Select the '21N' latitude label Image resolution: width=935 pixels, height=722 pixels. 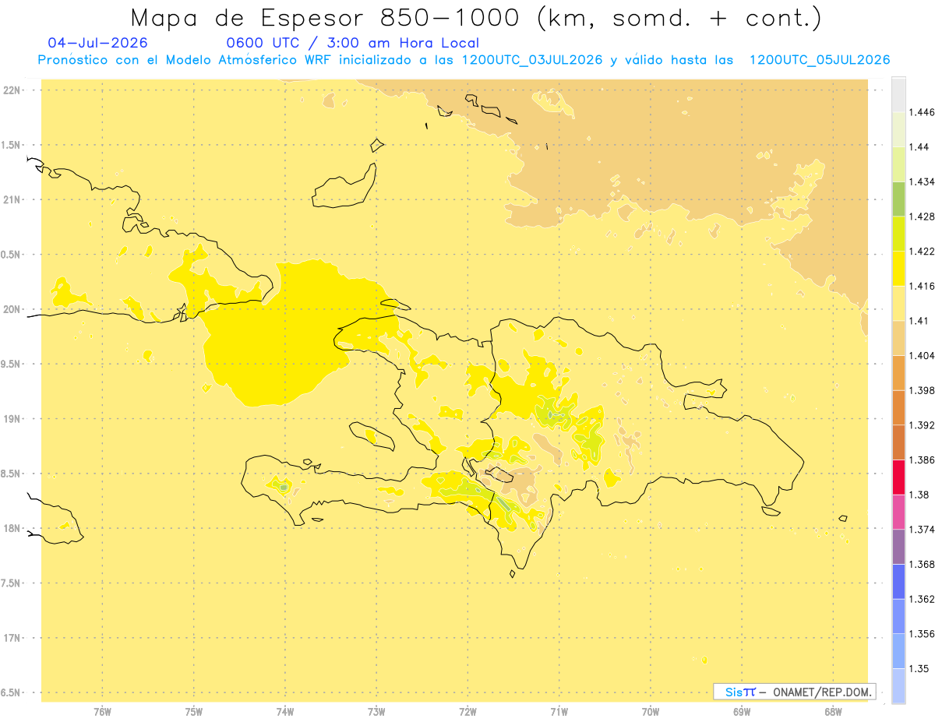(x=11, y=200)
